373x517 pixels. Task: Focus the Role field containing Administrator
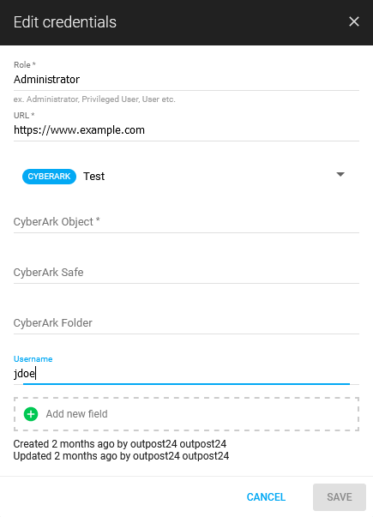[186, 80]
